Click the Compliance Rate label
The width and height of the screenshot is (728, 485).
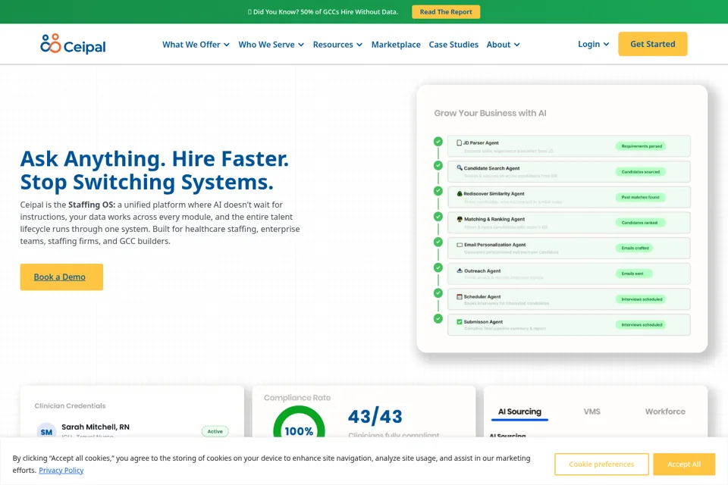297,398
